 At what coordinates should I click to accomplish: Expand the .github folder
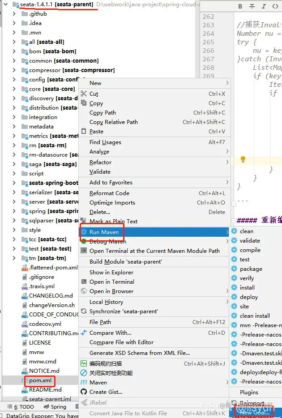click(x=14, y=13)
